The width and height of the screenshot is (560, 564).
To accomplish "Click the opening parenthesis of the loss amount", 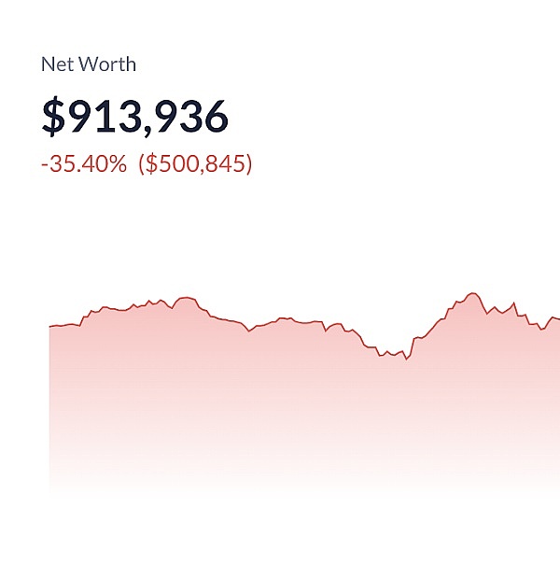I will 142,164.
